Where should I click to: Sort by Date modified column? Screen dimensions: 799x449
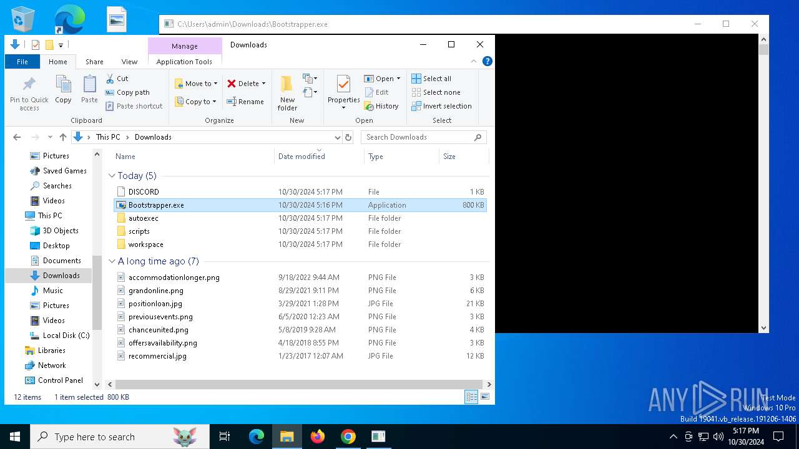[319, 157]
